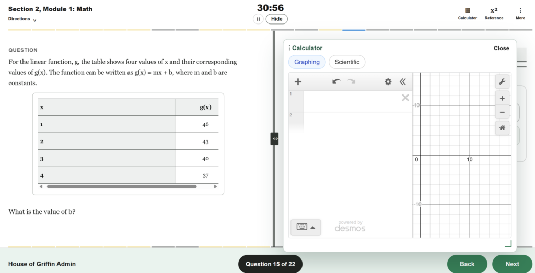Click the calculator window corner resize grip

coord(508,243)
